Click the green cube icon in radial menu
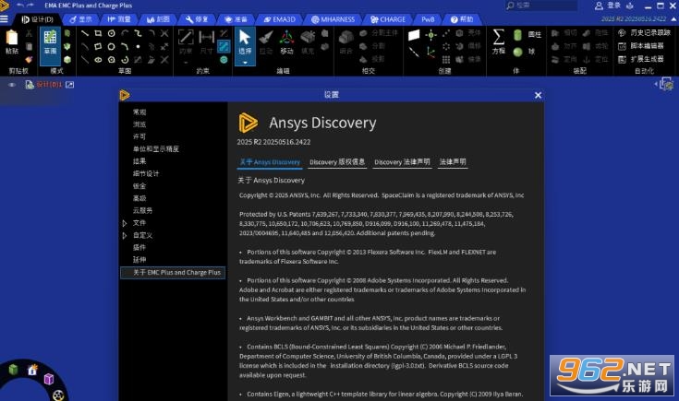The width and height of the screenshot is (679, 401). (x=14, y=369)
